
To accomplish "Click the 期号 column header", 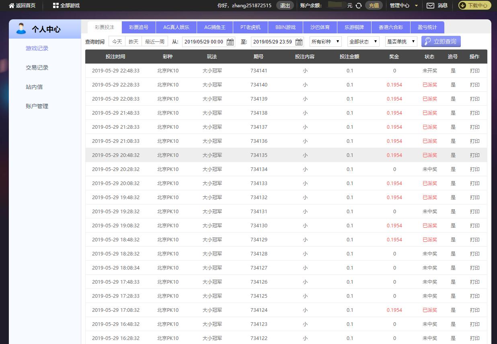I will (259, 57).
